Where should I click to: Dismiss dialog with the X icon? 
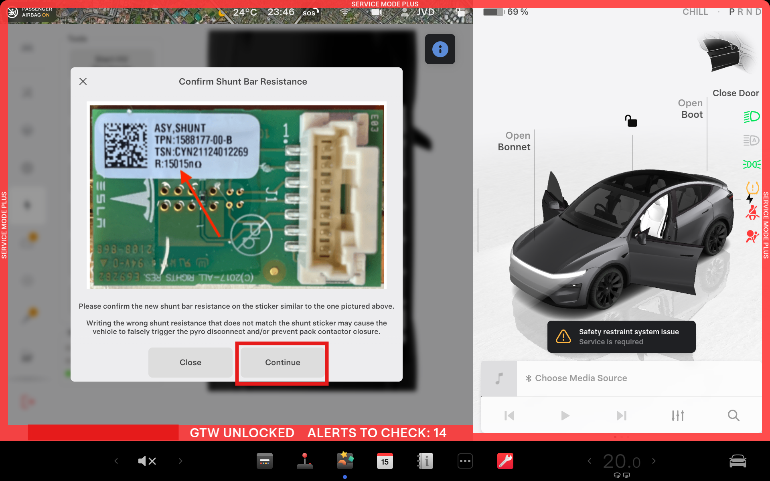click(83, 81)
